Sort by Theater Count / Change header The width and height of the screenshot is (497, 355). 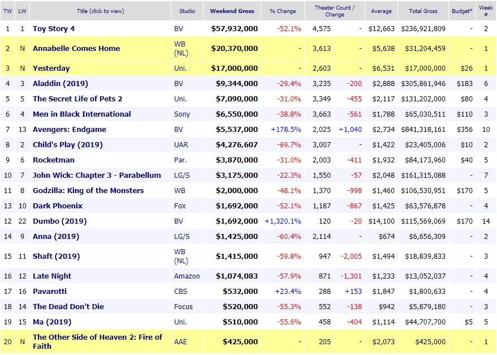334,11
